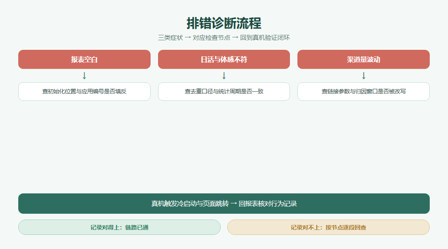The image size is (448, 249).
Task: Select the 查初始化位置与应用编号是否填反 check node
Action: click(x=84, y=91)
